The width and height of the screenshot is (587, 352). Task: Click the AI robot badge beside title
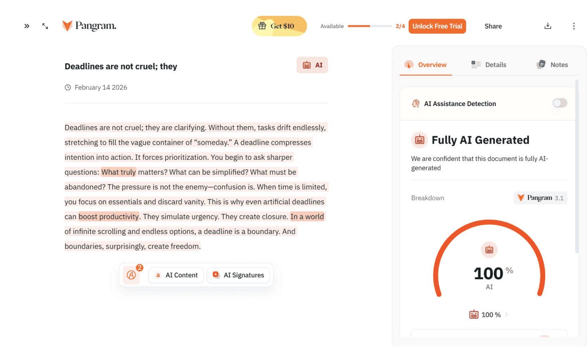coord(312,65)
